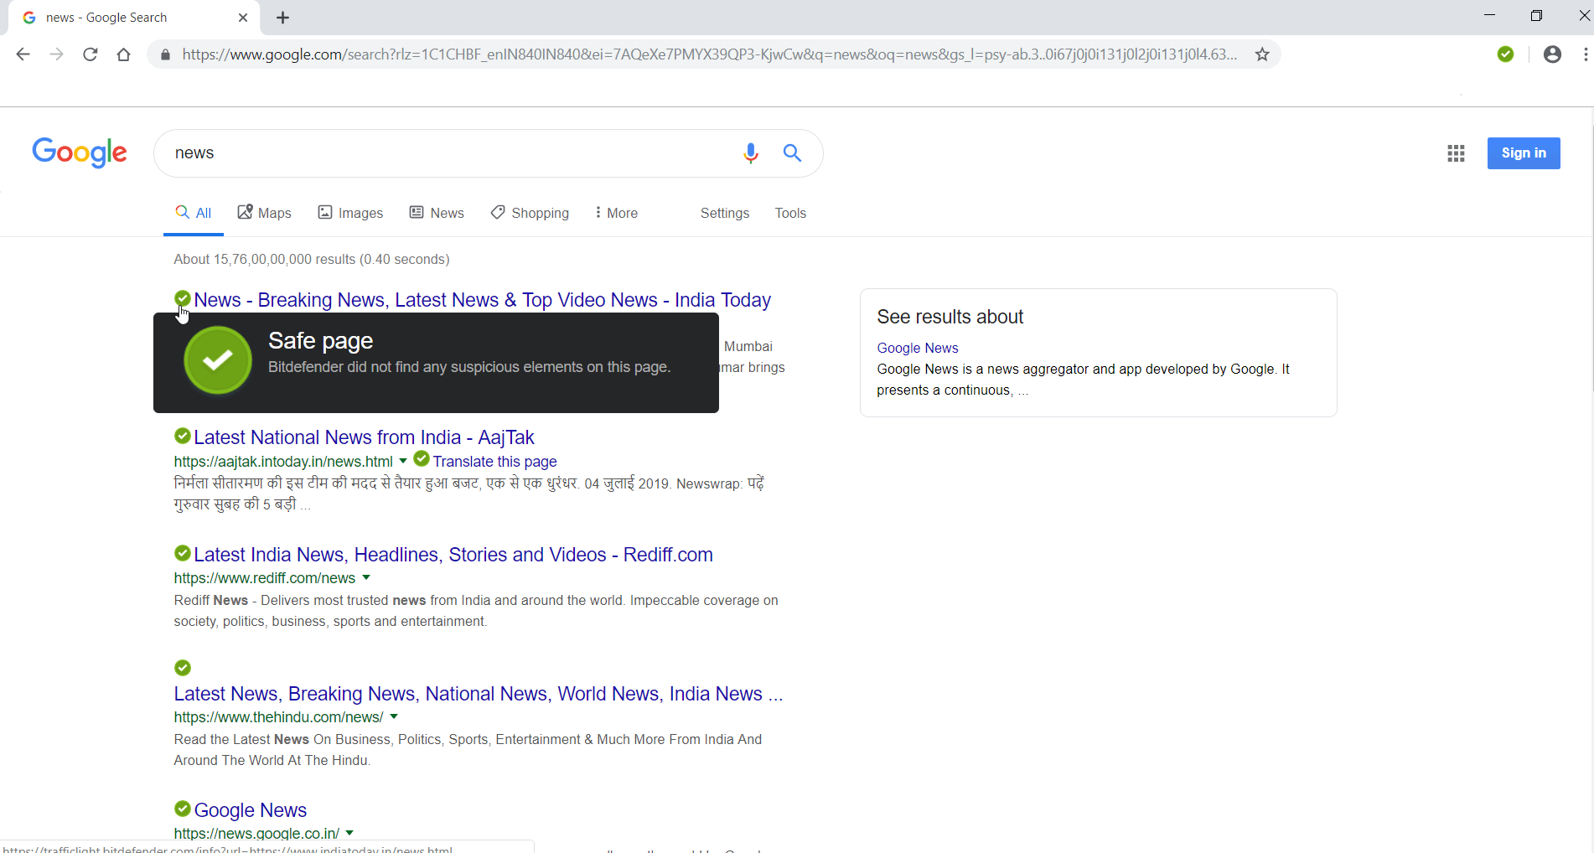Click the Sign in button

[1524, 153]
